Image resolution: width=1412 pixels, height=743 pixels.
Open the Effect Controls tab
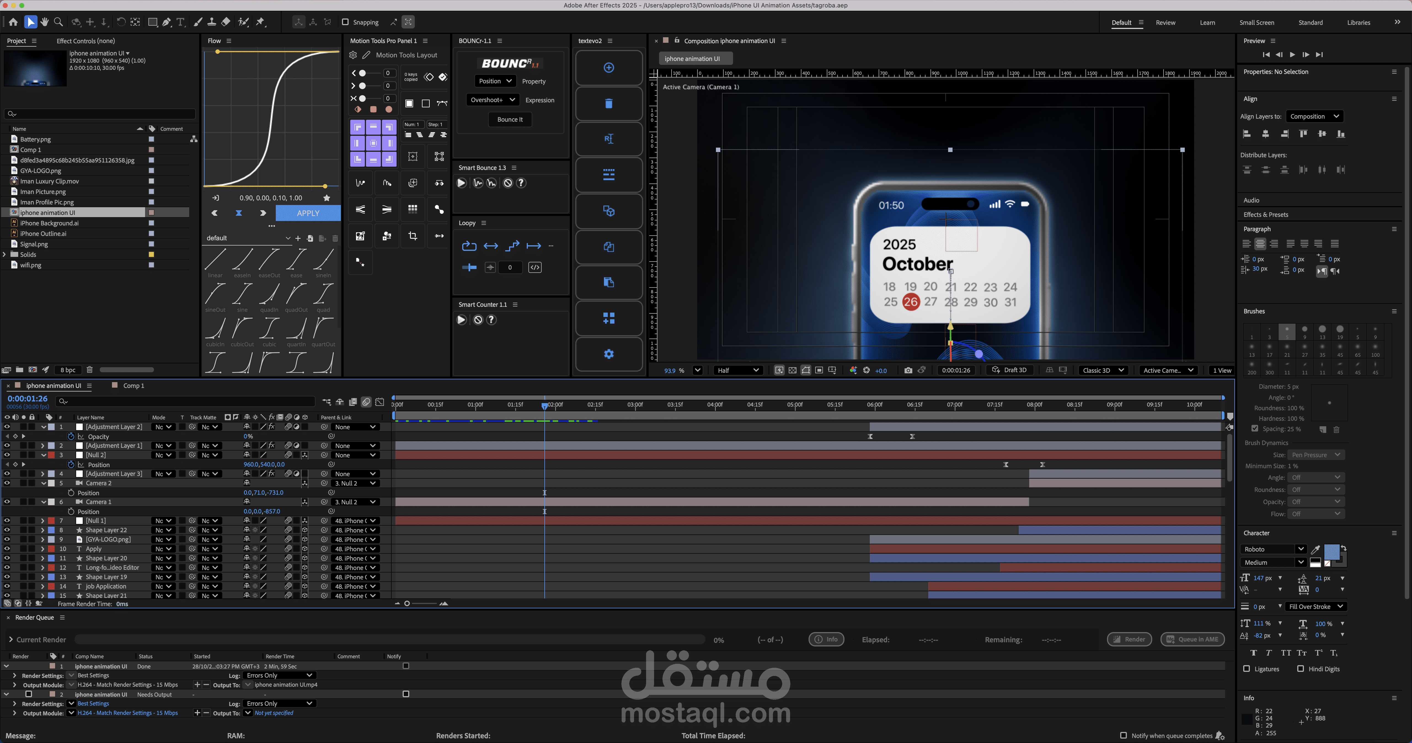(x=85, y=41)
